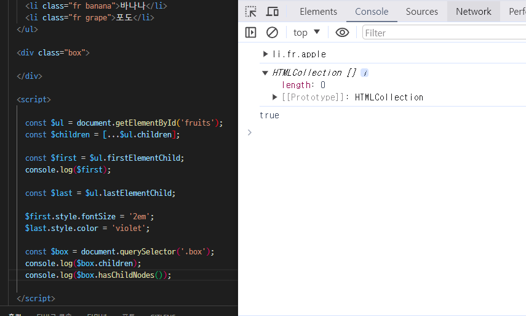Click the opening script tag
526x316 pixels.
pos(34,100)
